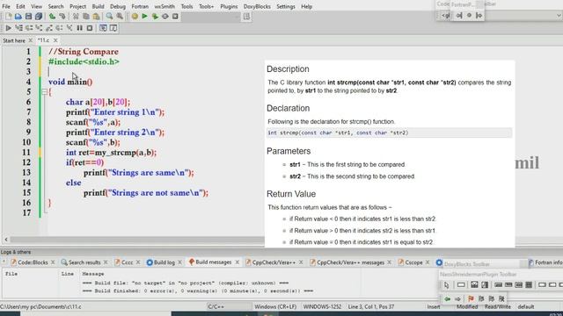The width and height of the screenshot is (563, 316).
Task: Break the debugger with pause icon
Action: tap(79, 28)
